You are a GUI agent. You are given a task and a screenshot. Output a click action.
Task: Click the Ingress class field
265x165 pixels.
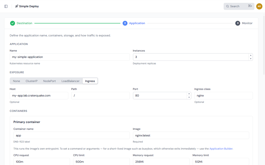pos(224,96)
